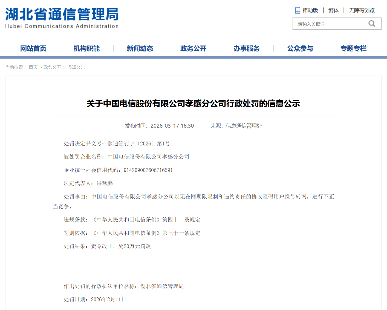Follow the 政务公开 breadcrumb link
The height and width of the screenshot is (310, 387).
(x=53, y=67)
